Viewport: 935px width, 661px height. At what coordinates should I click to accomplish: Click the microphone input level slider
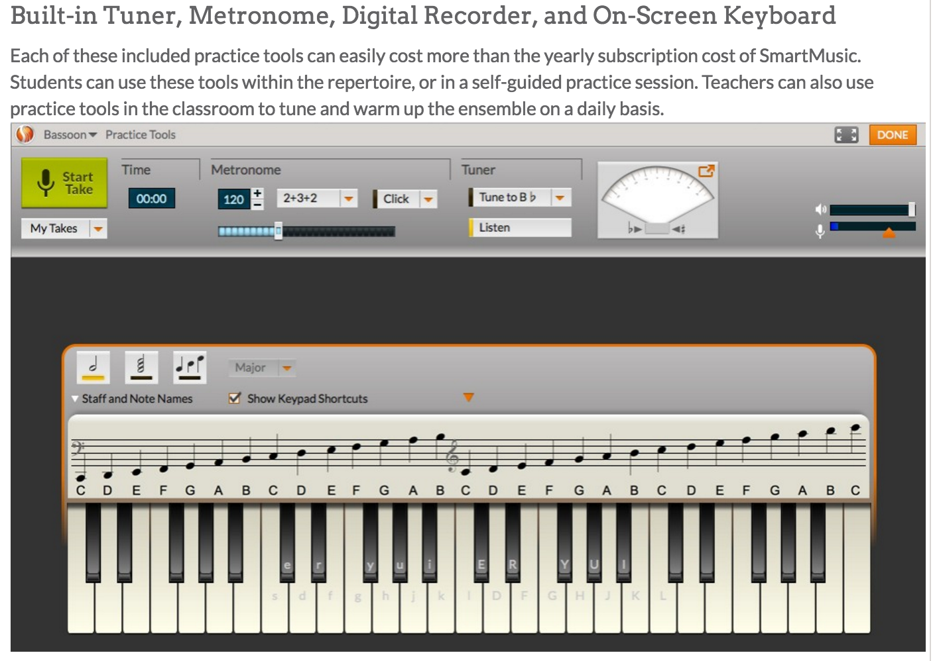pyautogui.click(x=873, y=227)
